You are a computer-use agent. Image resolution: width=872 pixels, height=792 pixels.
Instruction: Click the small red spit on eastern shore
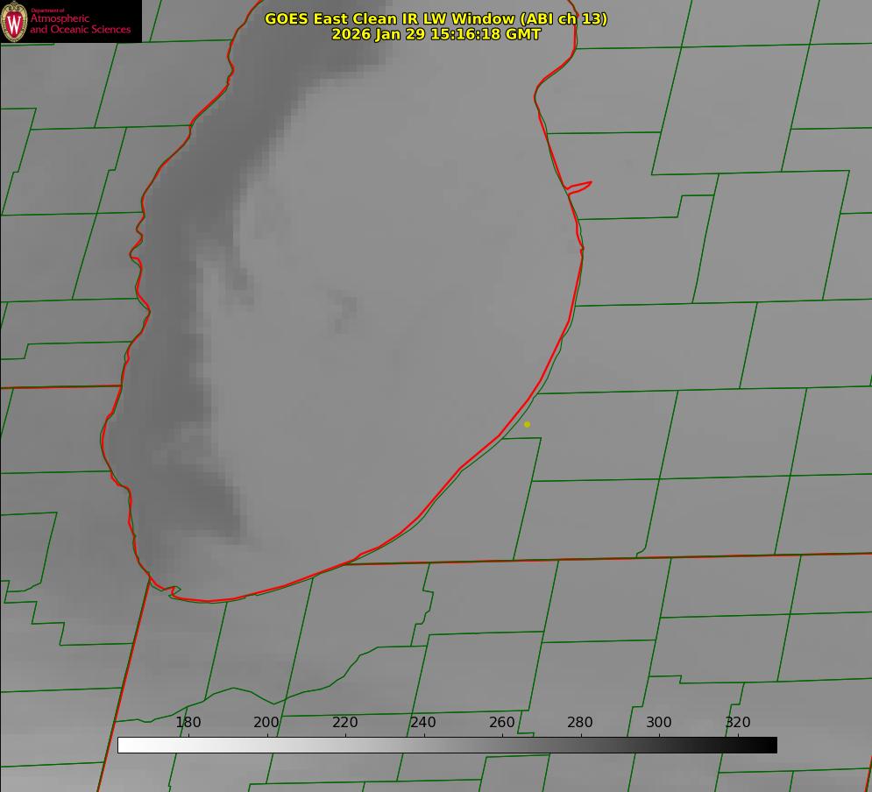click(580, 186)
